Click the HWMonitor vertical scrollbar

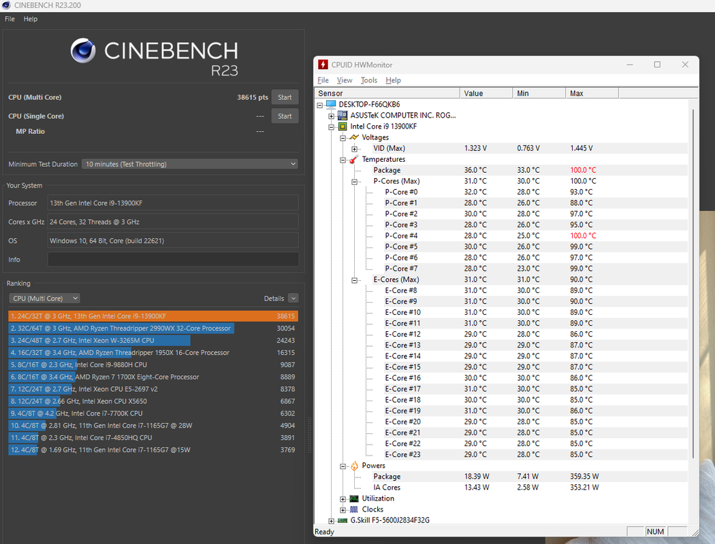pyautogui.click(x=693, y=282)
